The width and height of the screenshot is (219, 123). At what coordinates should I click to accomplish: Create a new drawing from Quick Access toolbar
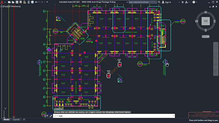point(9,2)
